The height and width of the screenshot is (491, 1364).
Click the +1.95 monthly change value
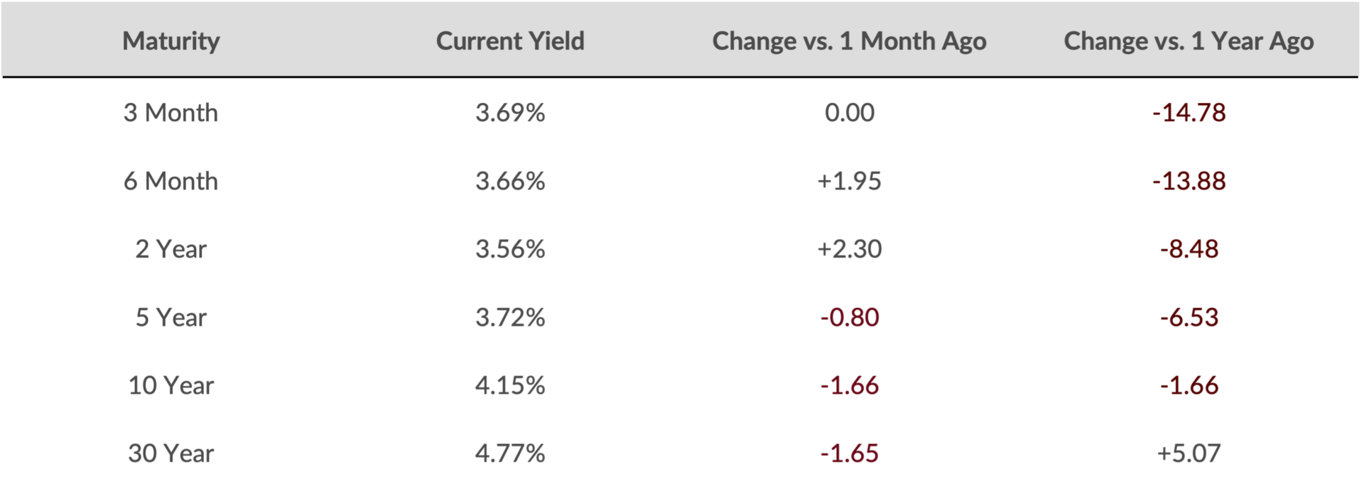[850, 181]
